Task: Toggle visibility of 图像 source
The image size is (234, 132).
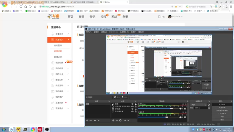Action: tap(133, 104)
